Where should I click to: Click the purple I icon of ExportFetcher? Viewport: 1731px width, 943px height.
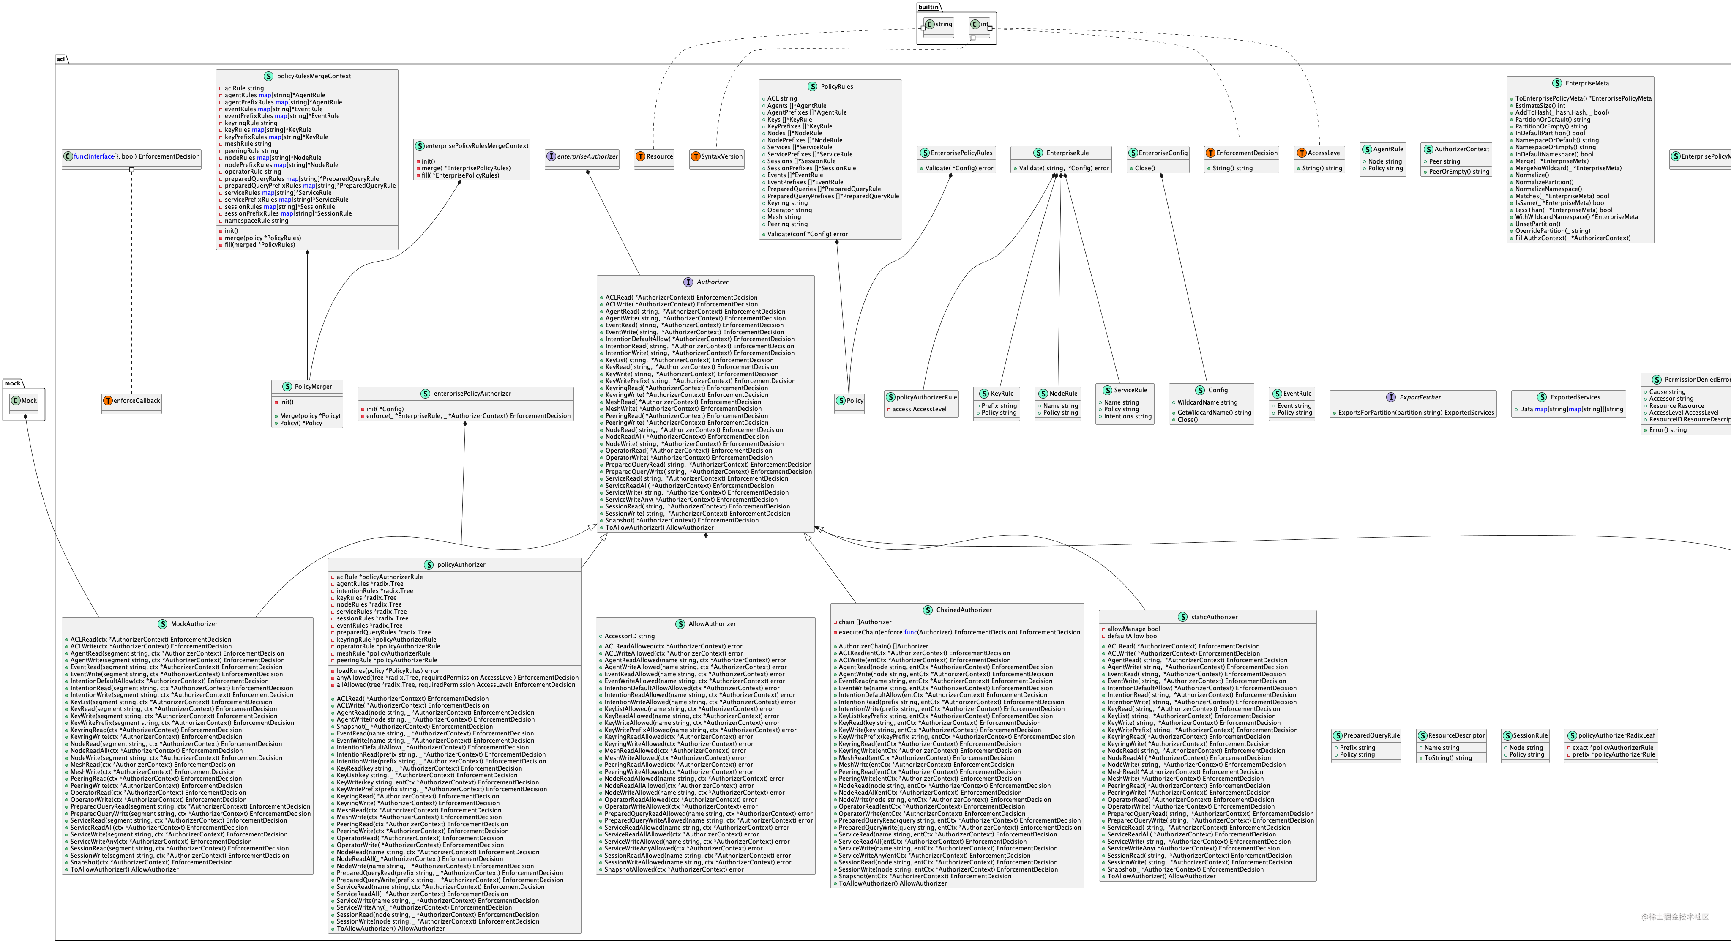1391,397
